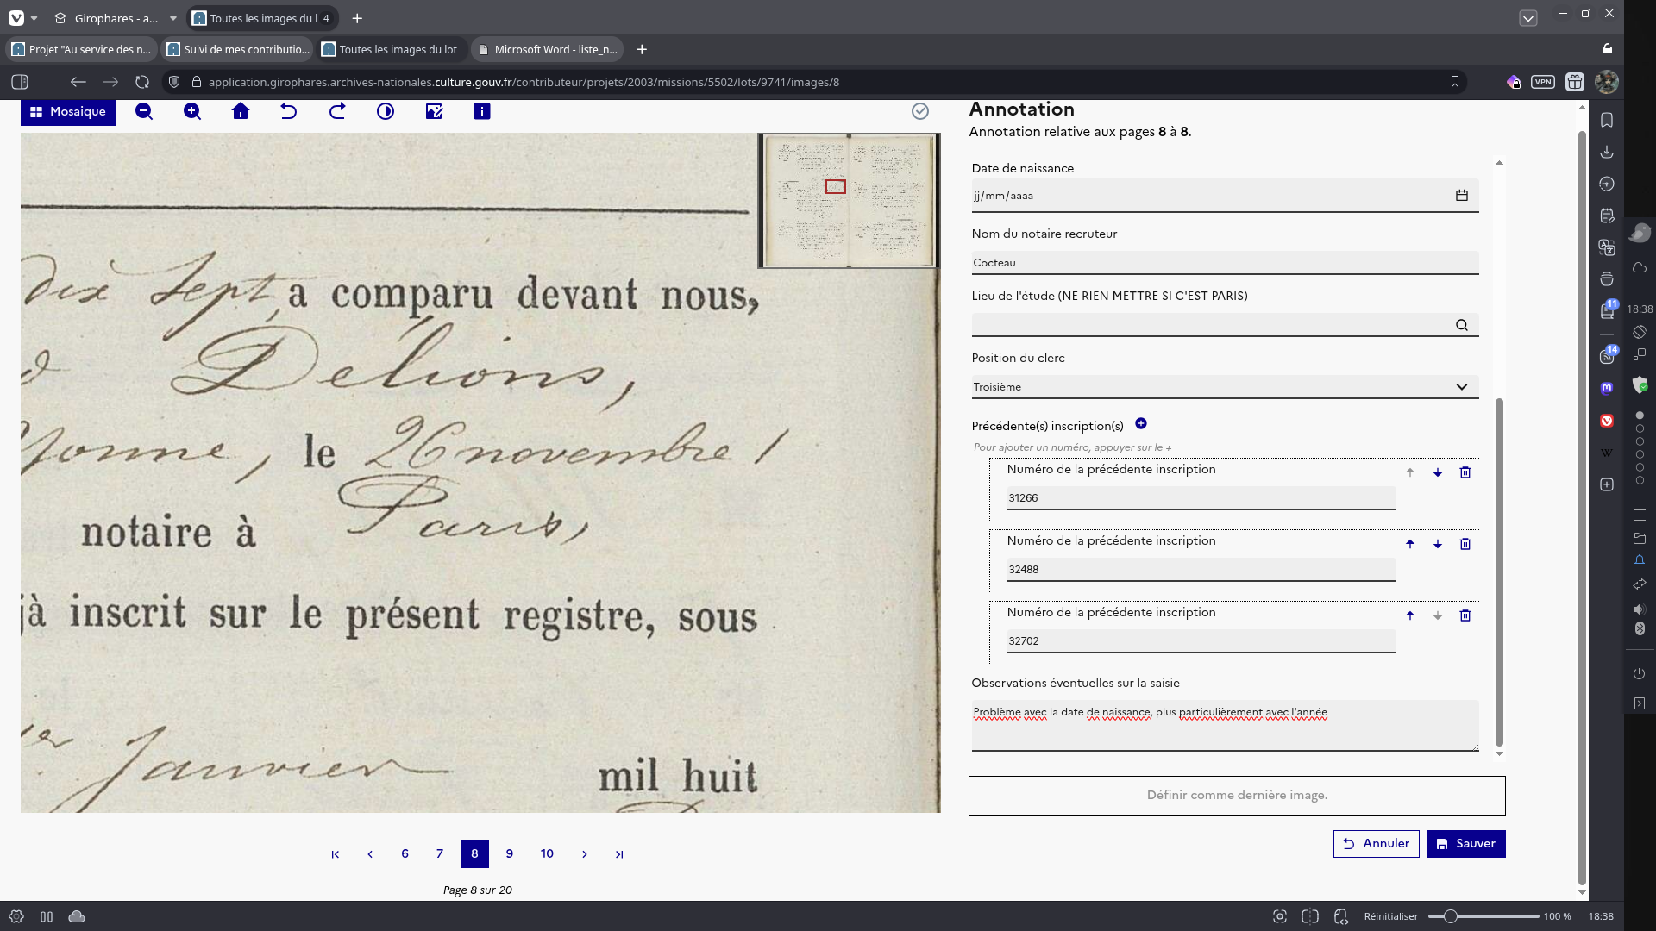Go to page 9 in the pagination
This screenshot has width=1656, height=931.
(510, 853)
